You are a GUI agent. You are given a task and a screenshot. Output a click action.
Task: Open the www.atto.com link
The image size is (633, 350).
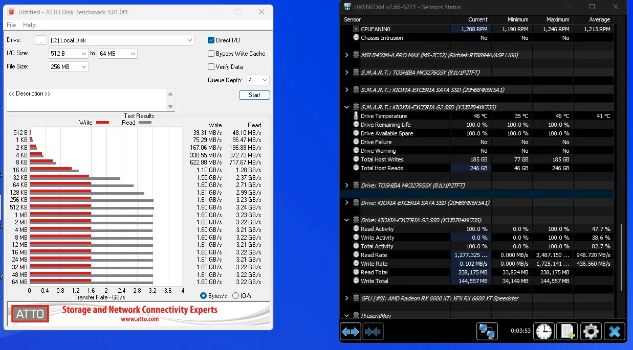[140, 319]
